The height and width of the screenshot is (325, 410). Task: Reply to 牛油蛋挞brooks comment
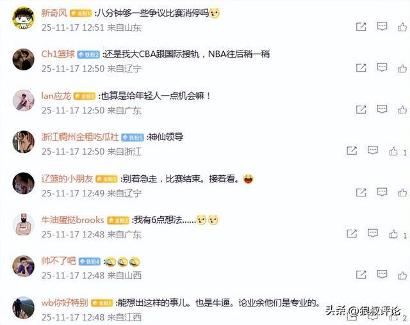tap(373, 234)
